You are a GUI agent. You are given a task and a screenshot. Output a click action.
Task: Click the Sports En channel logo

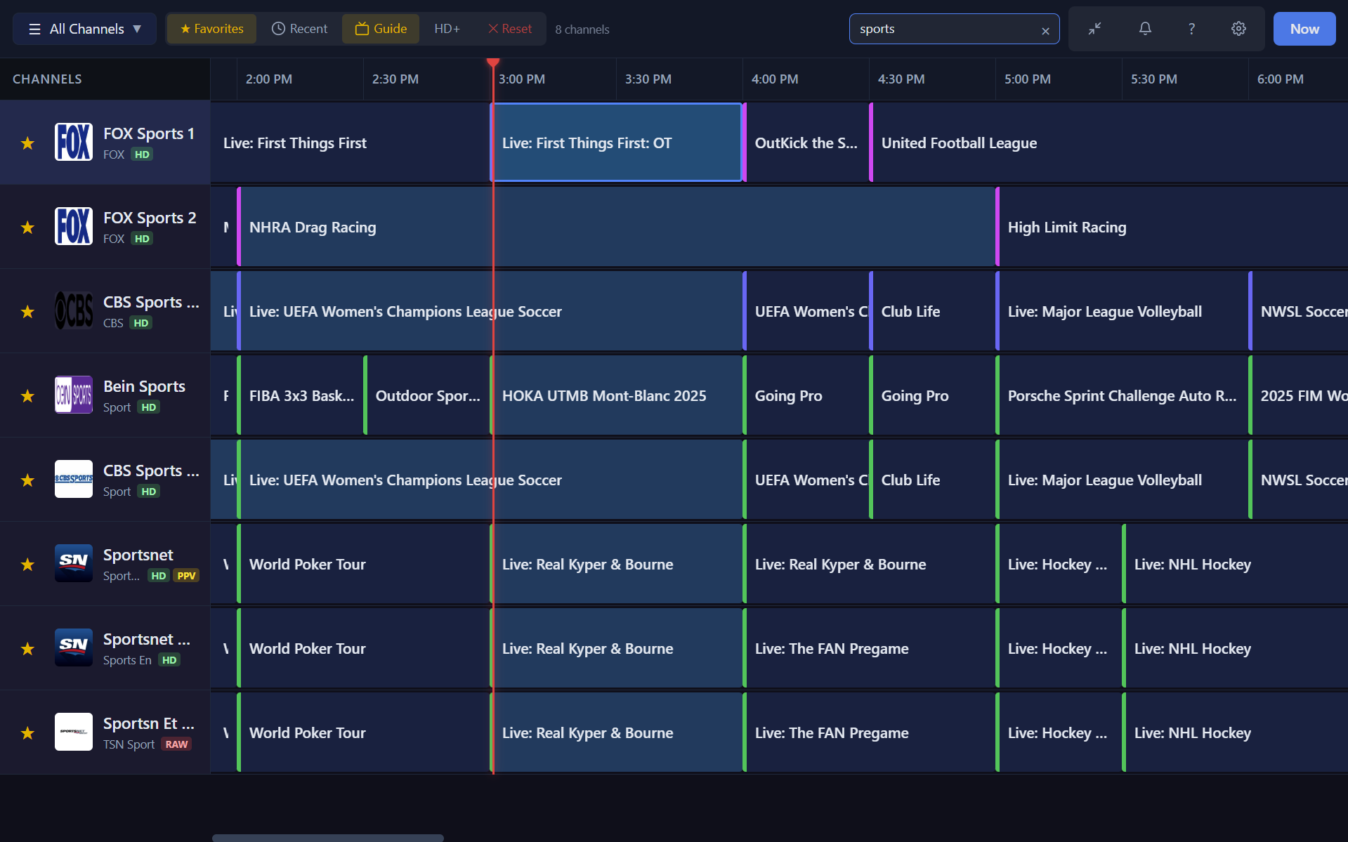pos(74,647)
